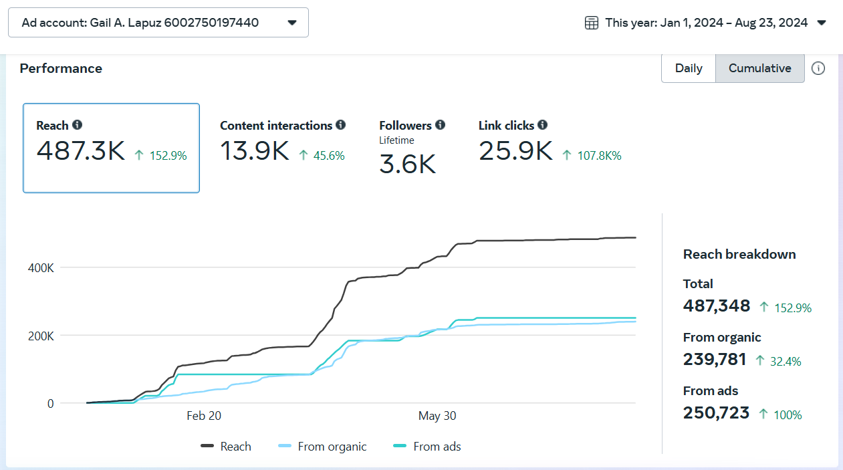The image size is (843, 470).
Task: Select the Followers metric
Action: [x=412, y=148]
